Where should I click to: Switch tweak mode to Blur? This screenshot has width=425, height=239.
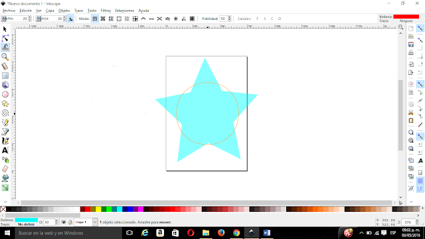tap(192, 19)
